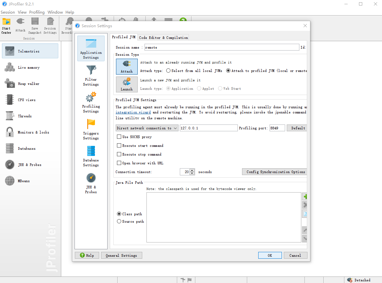Viewport: 382px width, 283px height.
Task: Switch to Code Editor & Compilation tab
Action: pos(164,38)
